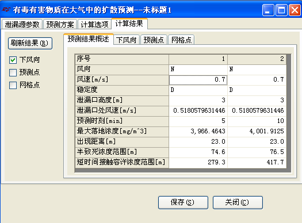The height and width of the screenshot is (223, 302).
Task: Select the concentration cell 4,001.9125
Action: coord(257,132)
